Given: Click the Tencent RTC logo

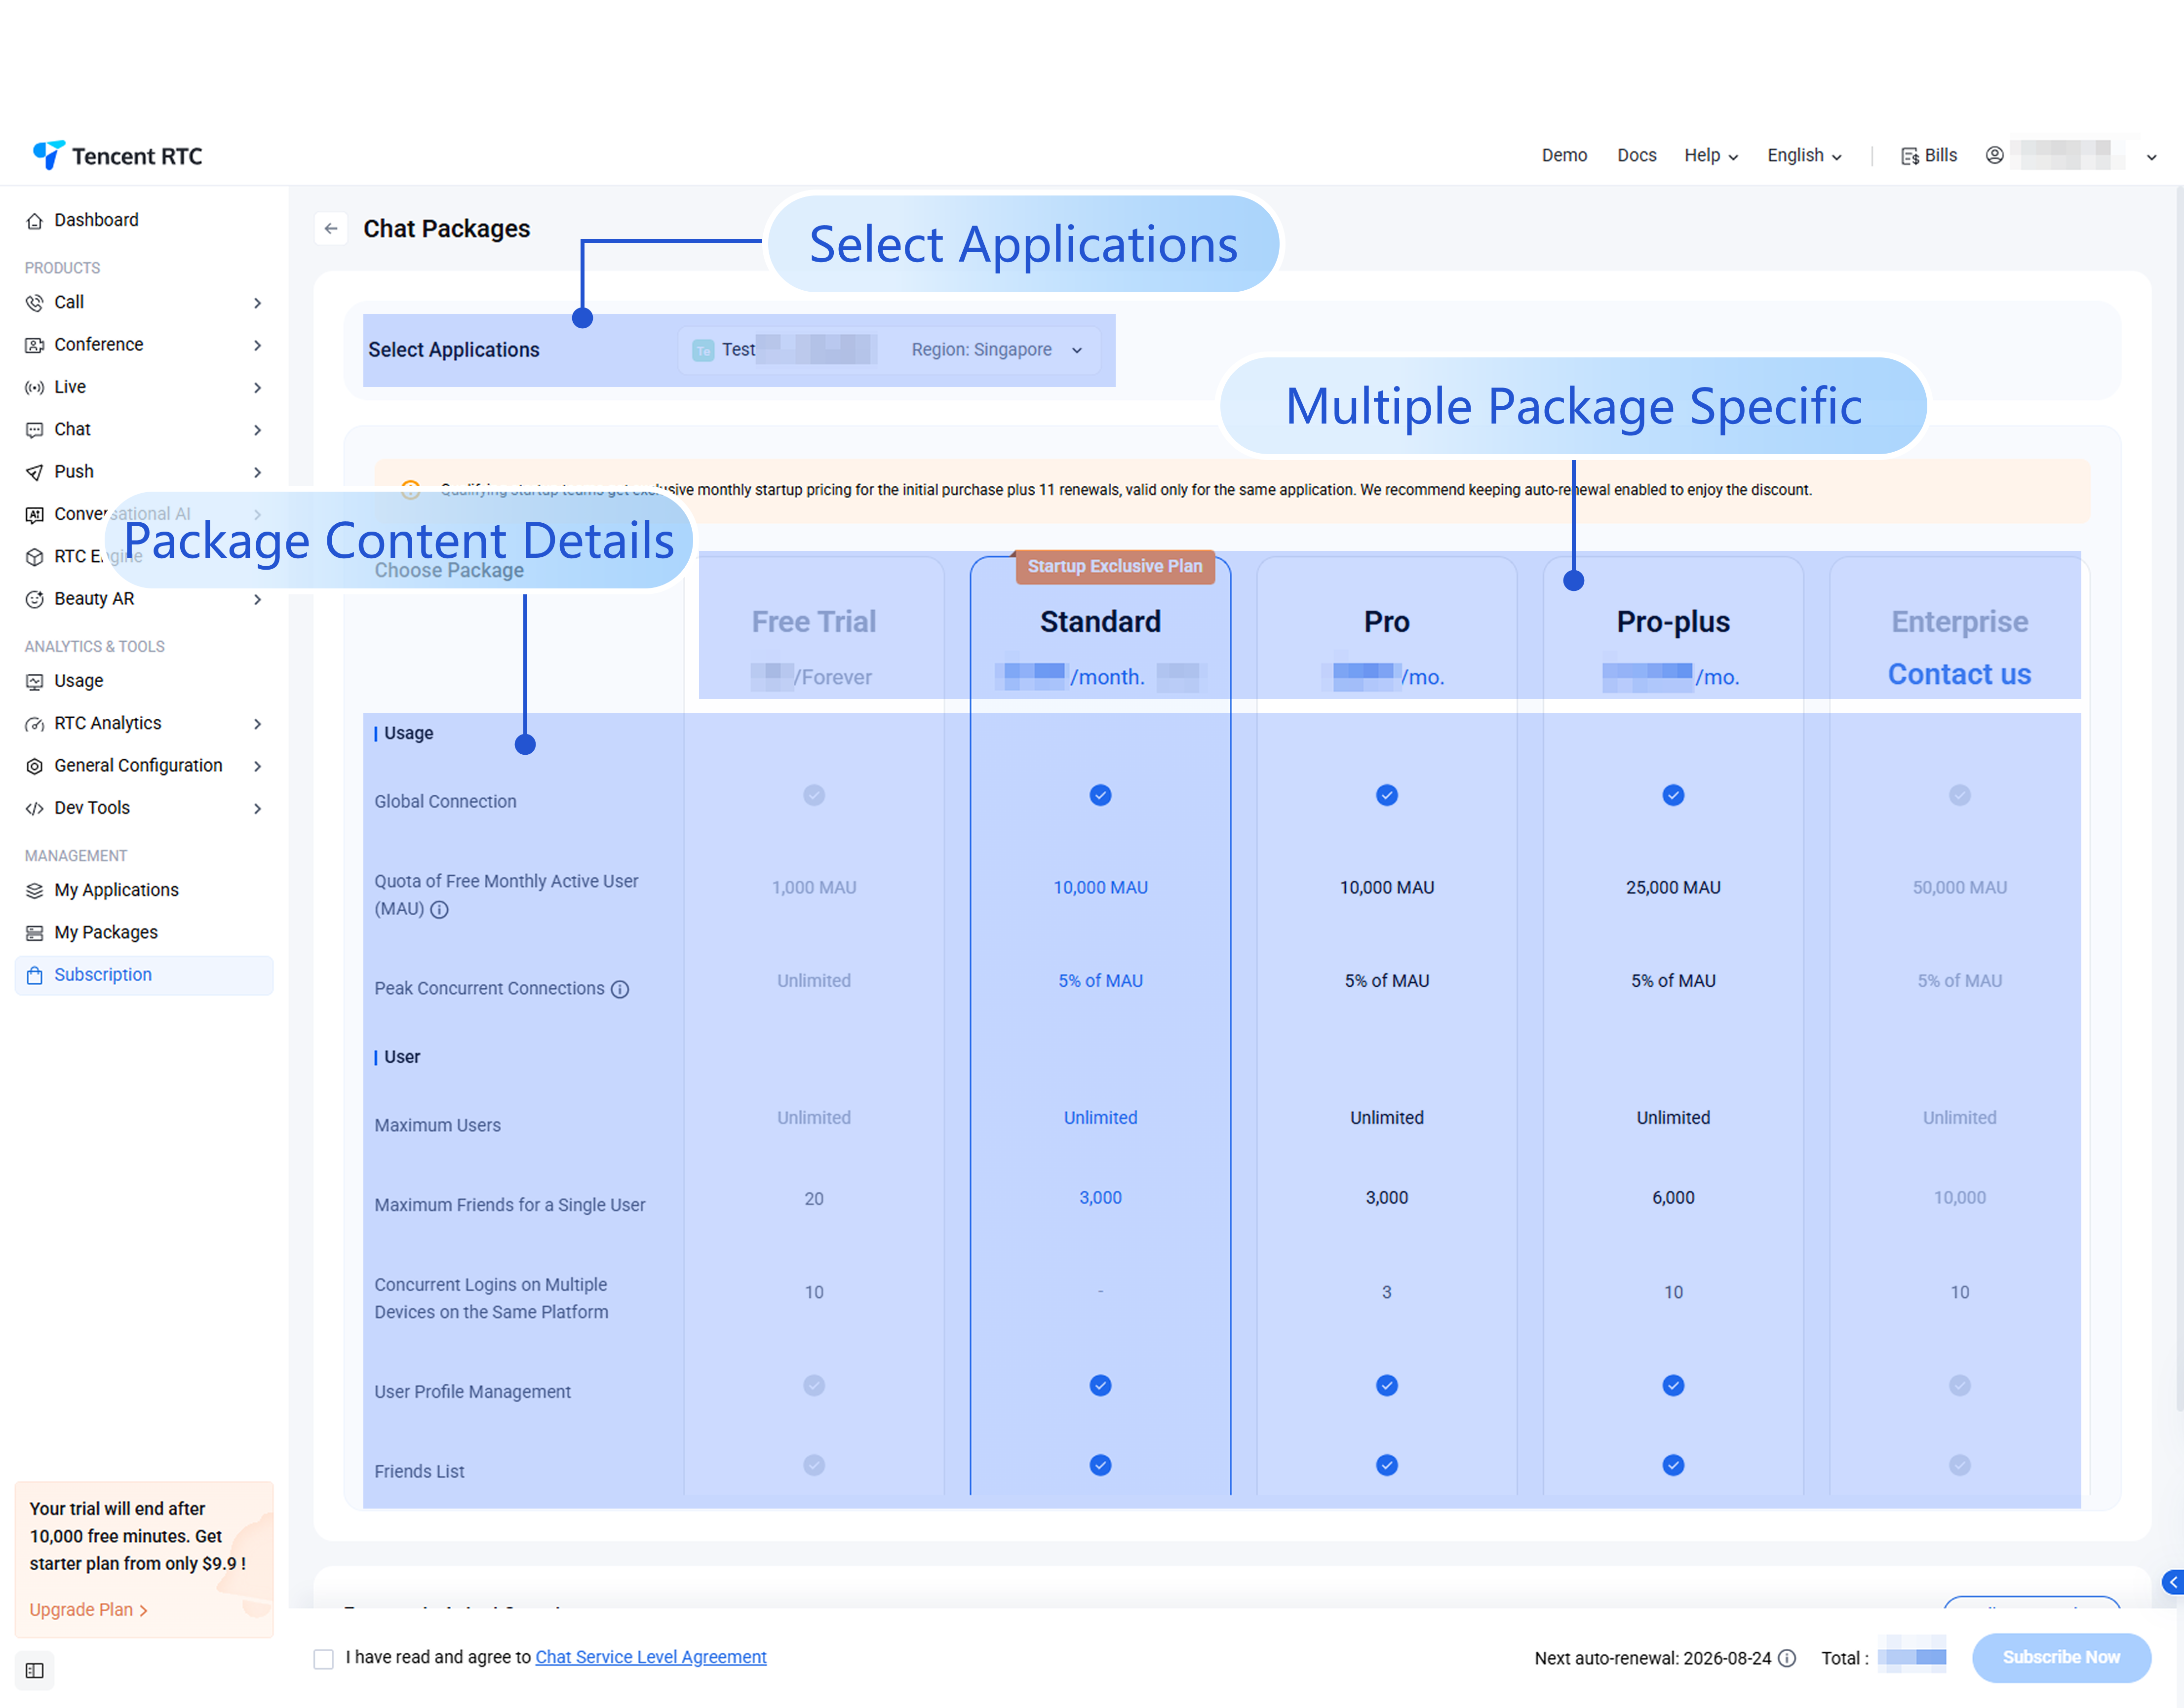Looking at the screenshot, I should (117, 156).
